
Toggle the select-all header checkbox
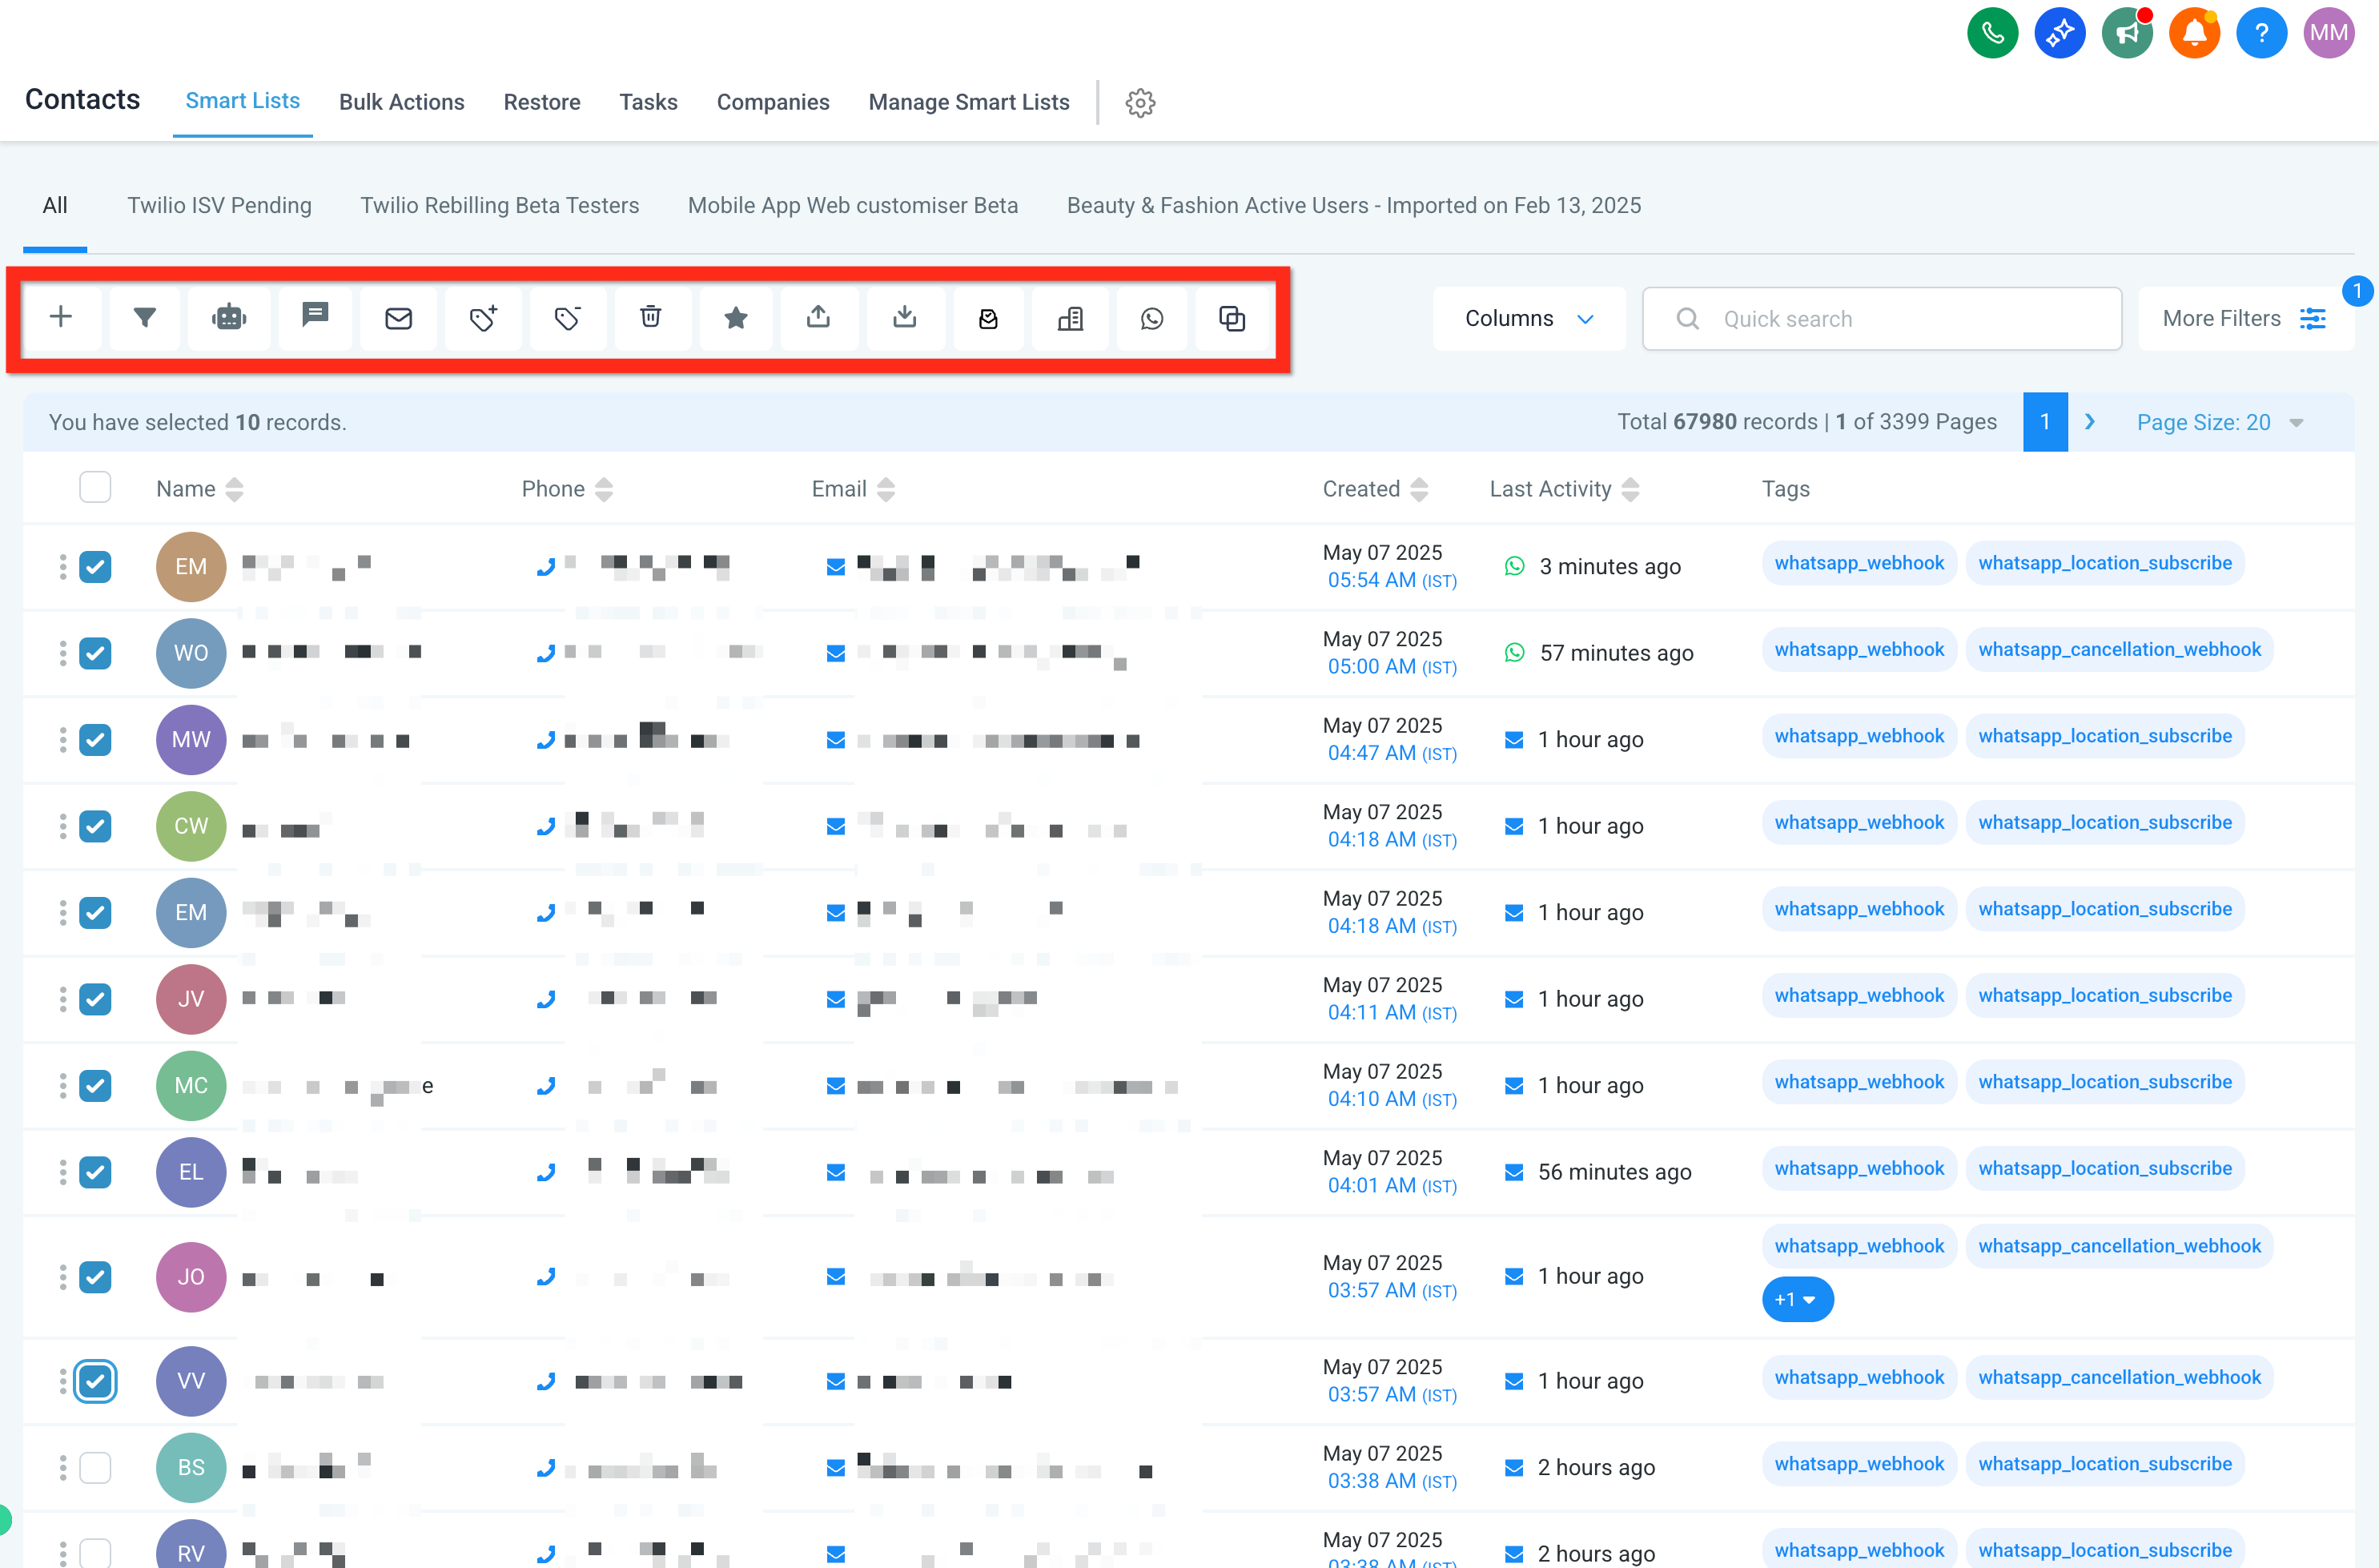[95, 487]
